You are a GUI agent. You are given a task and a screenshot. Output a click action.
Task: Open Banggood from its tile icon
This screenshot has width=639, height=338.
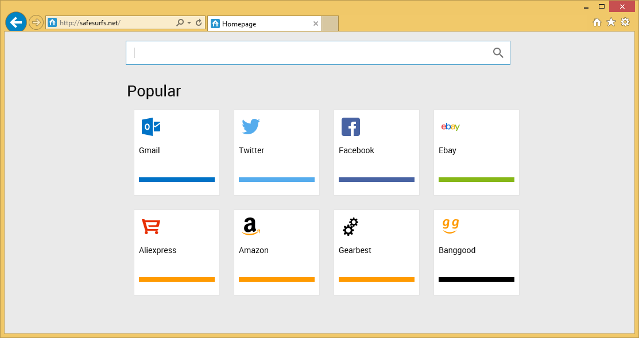coord(450,226)
